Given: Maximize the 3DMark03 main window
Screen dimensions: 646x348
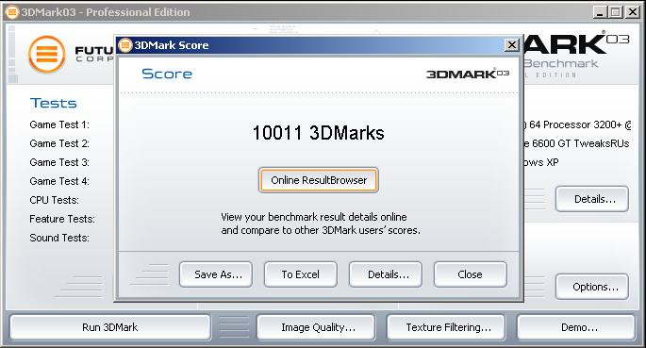Looking at the screenshot, I should point(616,12).
